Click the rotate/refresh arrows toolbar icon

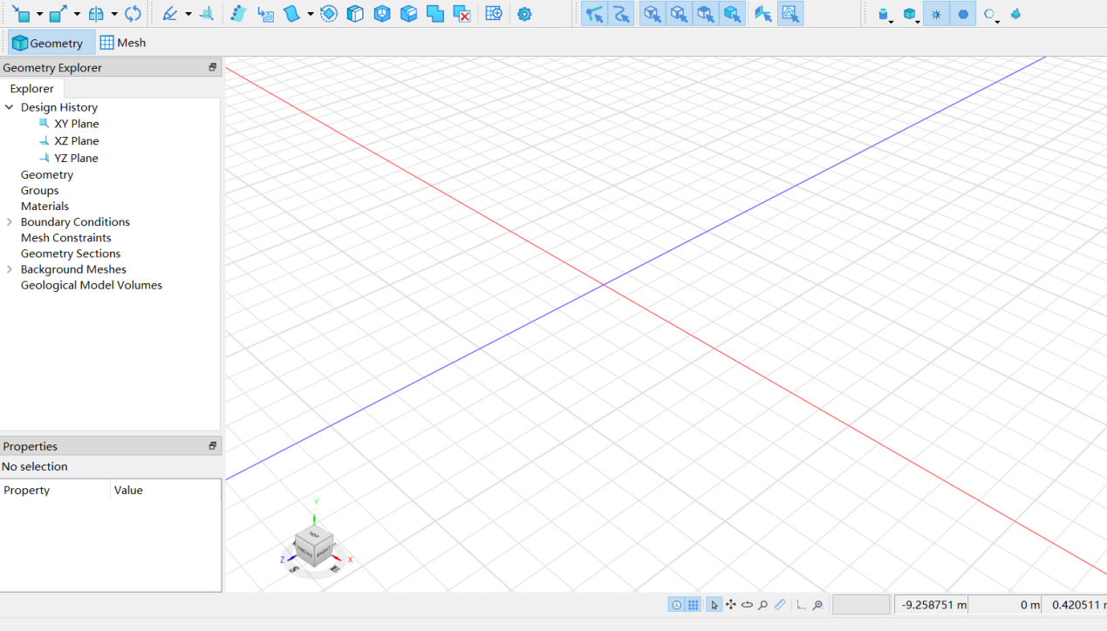click(x=133, y=14)
